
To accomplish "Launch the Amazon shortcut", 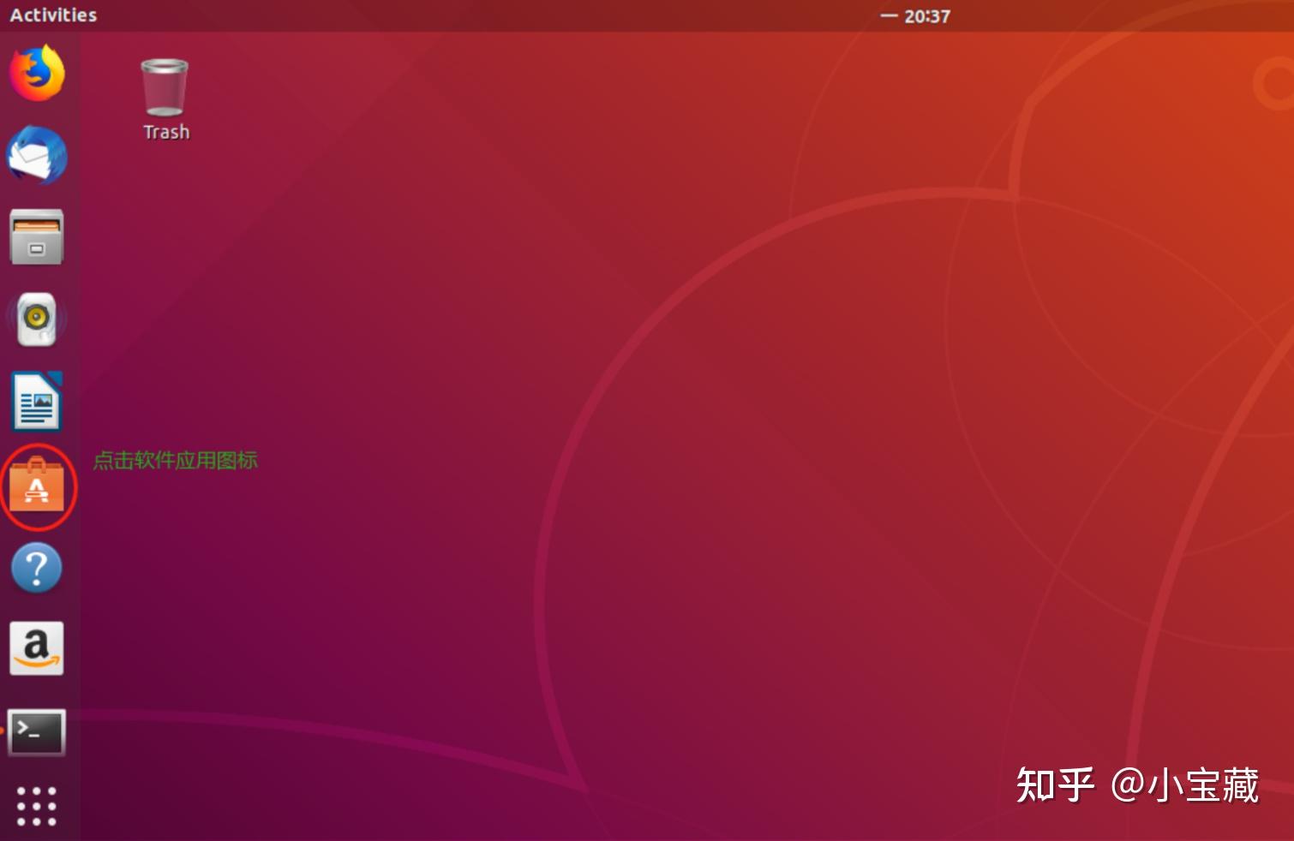I will (x=38, y=649).
